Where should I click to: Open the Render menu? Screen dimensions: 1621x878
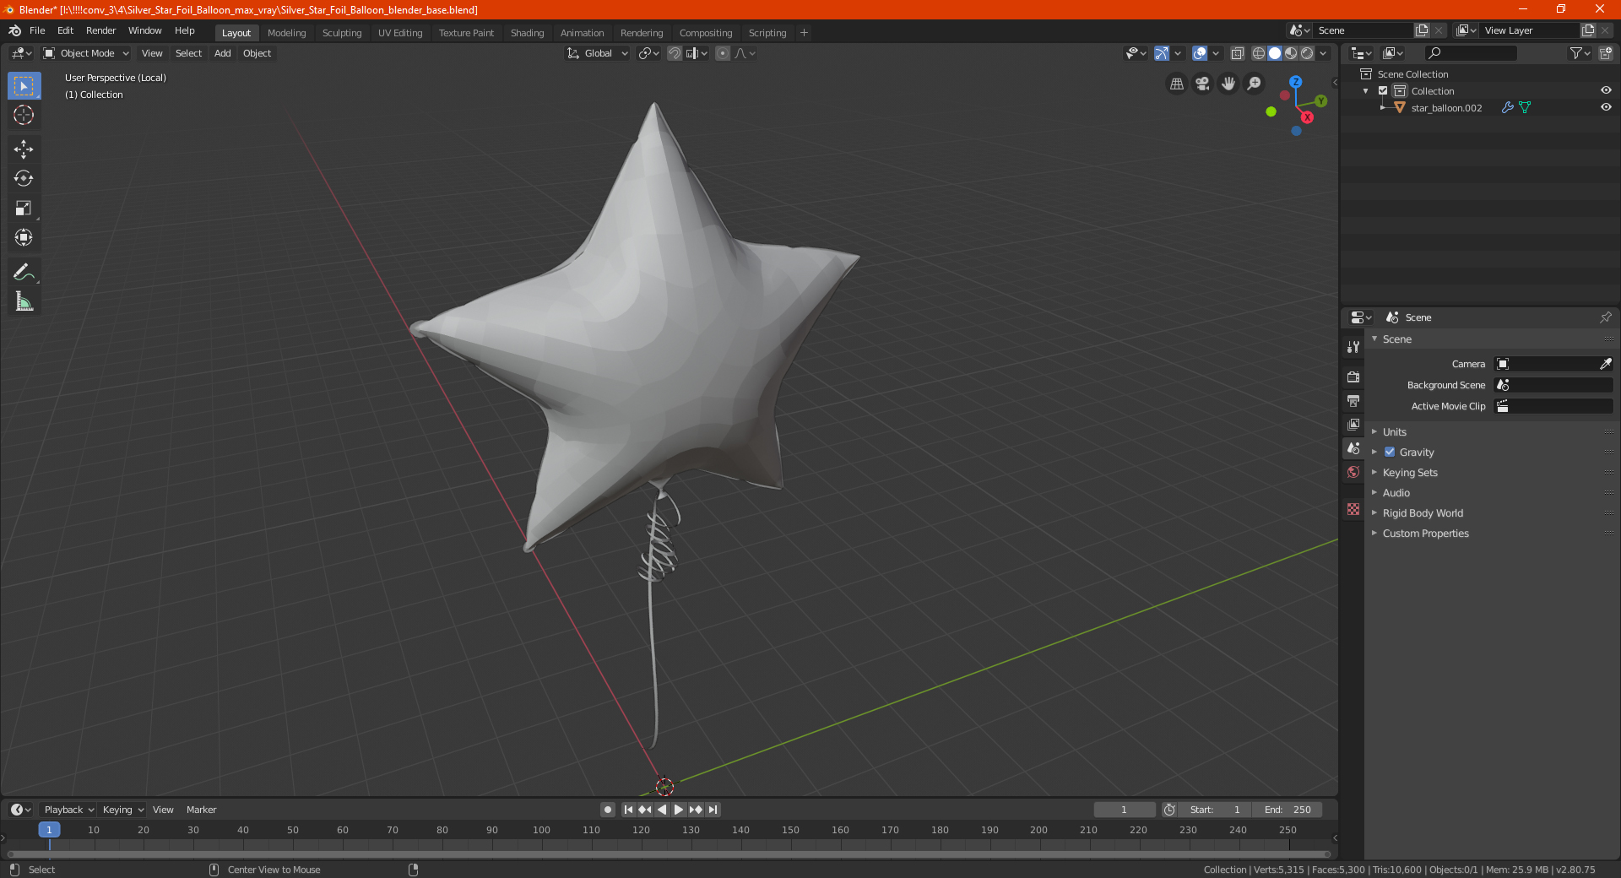(100, 30)
